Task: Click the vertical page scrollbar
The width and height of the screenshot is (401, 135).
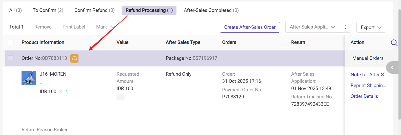Action: point(399,63)
